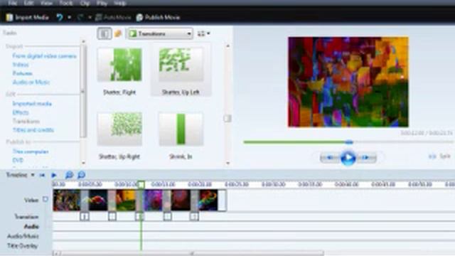Select the third video clip on timeline
This screenshot has height=256, width=455.
click(x=126, y=200)
